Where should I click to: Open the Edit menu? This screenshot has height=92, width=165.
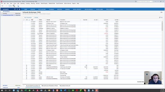5,3
